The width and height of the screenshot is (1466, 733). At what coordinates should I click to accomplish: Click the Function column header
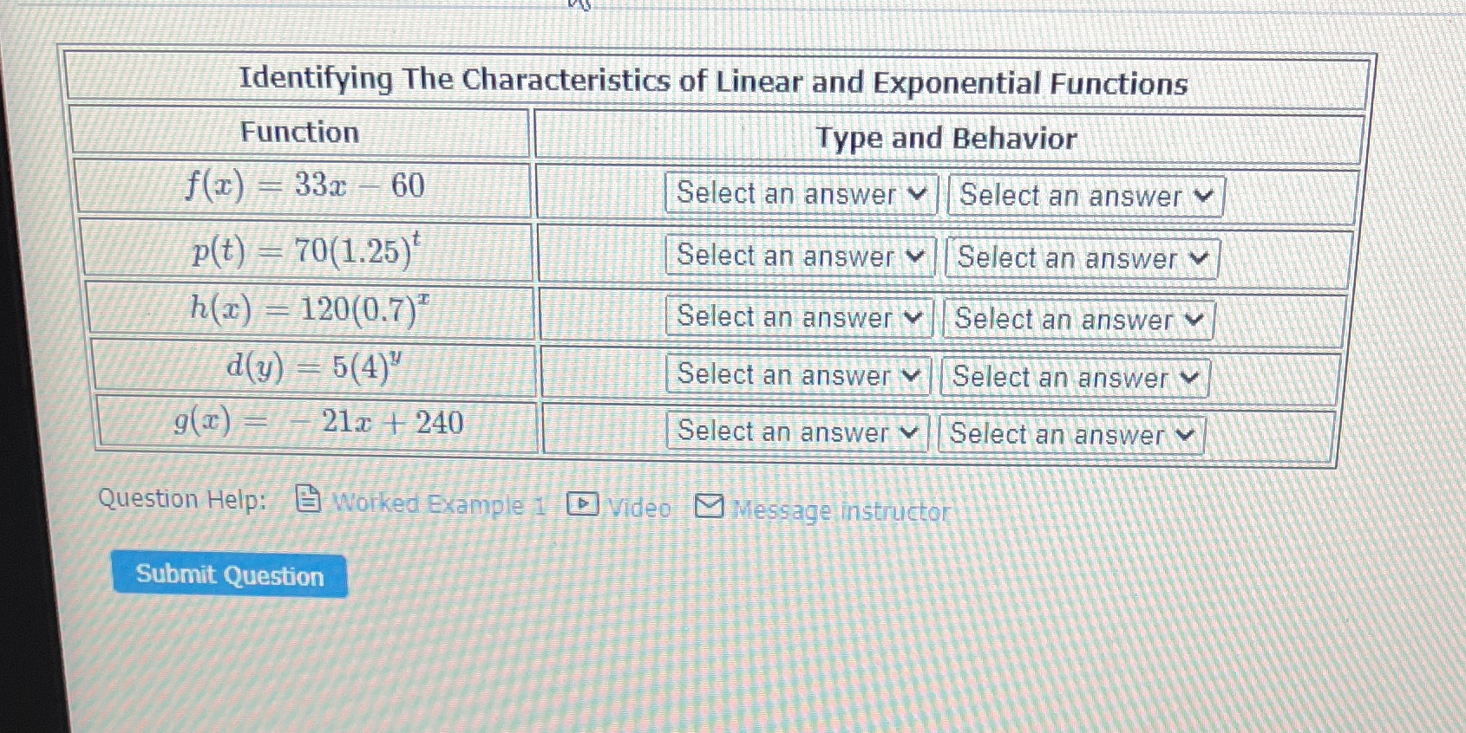coord(301,133)
